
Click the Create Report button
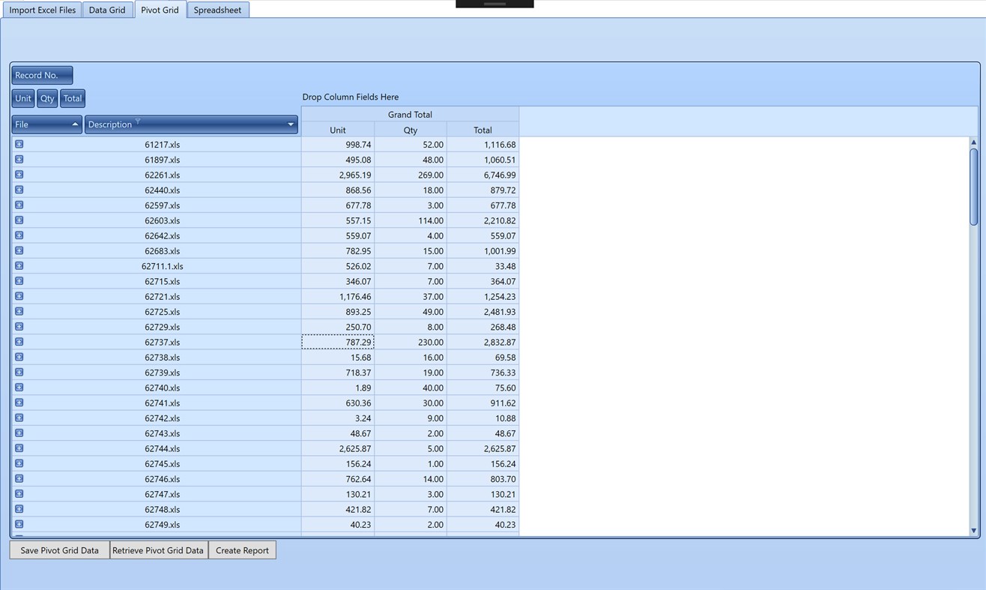pyautogui.click(x=241, y=550)
